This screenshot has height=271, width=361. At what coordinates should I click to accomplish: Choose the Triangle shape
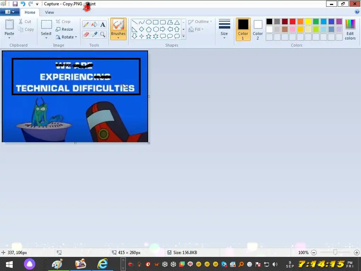[x=177, y=22]
